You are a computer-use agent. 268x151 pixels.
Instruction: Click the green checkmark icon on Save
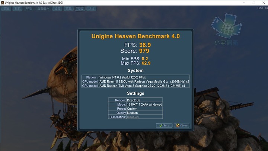coord(161,125)
